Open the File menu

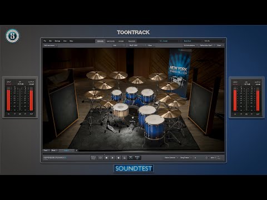pyautogui.click(x=44, y=41)
